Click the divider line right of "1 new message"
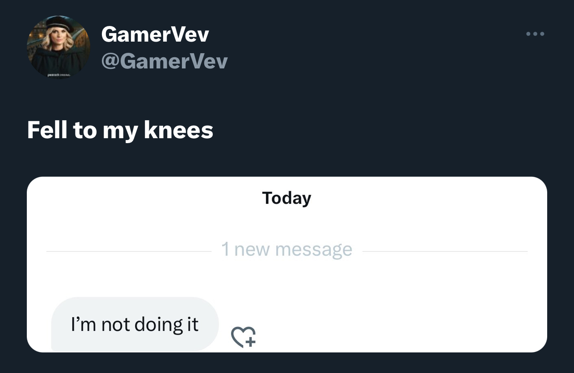Viewport: 574px width, 373px height. pos(445,251)
